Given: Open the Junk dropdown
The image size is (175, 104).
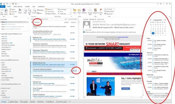Looking at the screenshot, I should pos(12,14).
